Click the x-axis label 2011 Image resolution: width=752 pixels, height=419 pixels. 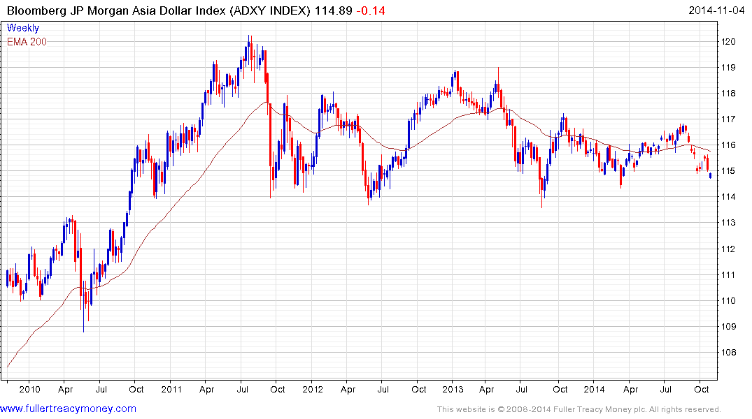click(171, 389)
